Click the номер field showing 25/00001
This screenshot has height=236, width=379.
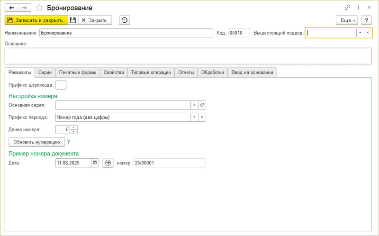(170, 163)
